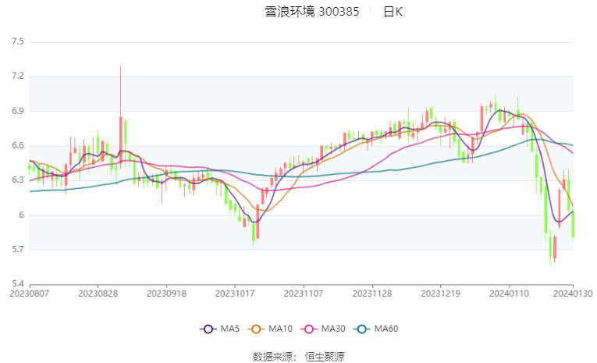597x363 pixels.
Task: Click the date label 20231107
Action: [304, 294]
